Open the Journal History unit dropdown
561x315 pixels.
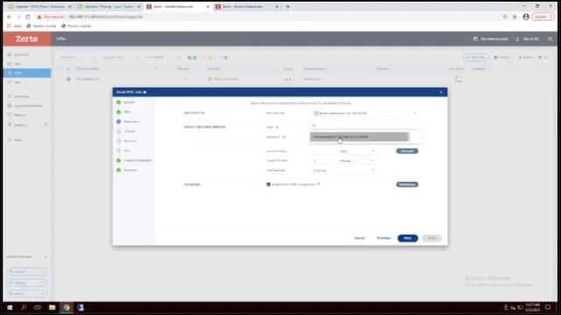(357, 151)
